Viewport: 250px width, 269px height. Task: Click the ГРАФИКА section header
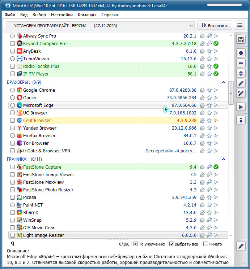click(24, 159)
